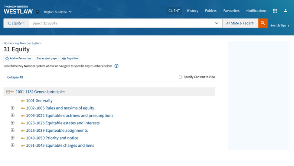Click the orange search magnifier button
The image size is (294, 166).
point(263,23)
